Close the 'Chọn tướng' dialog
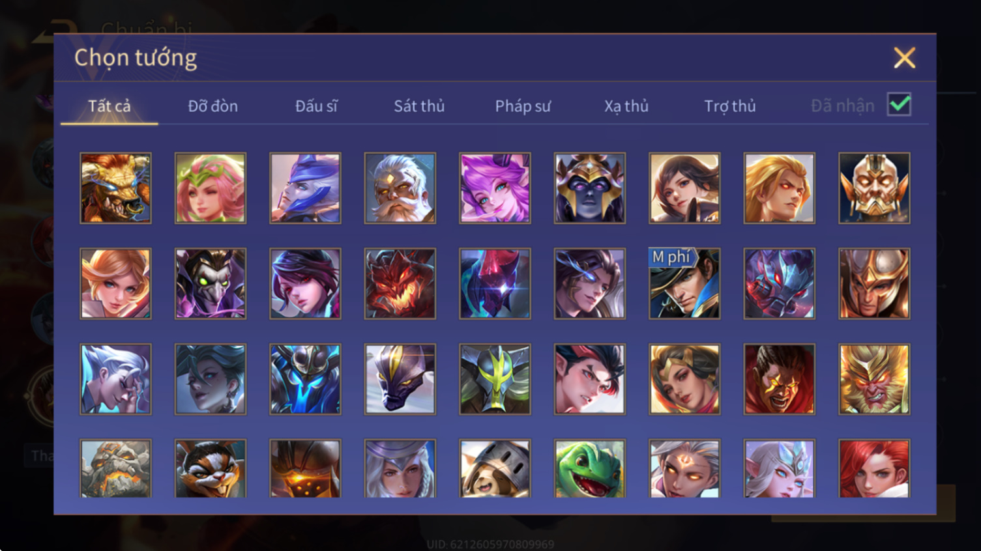 [x=905, y=58]
